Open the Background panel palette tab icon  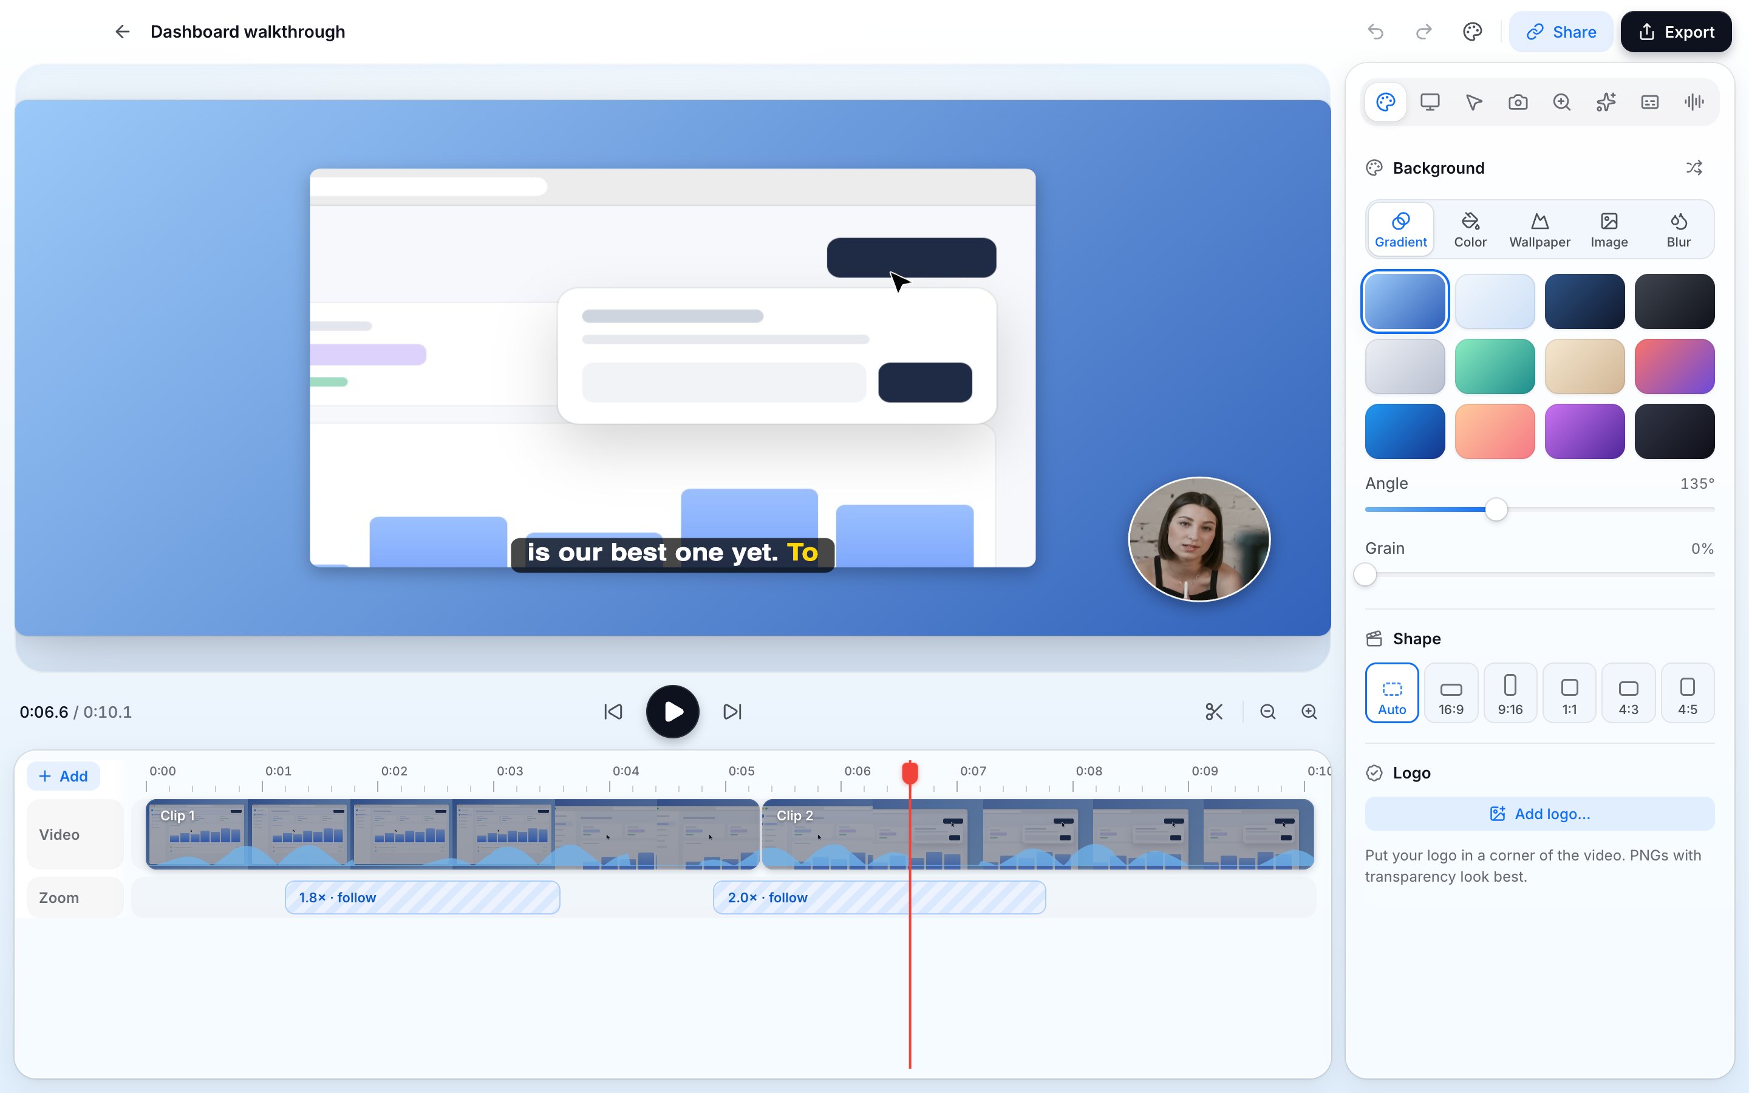[1385, 102]
